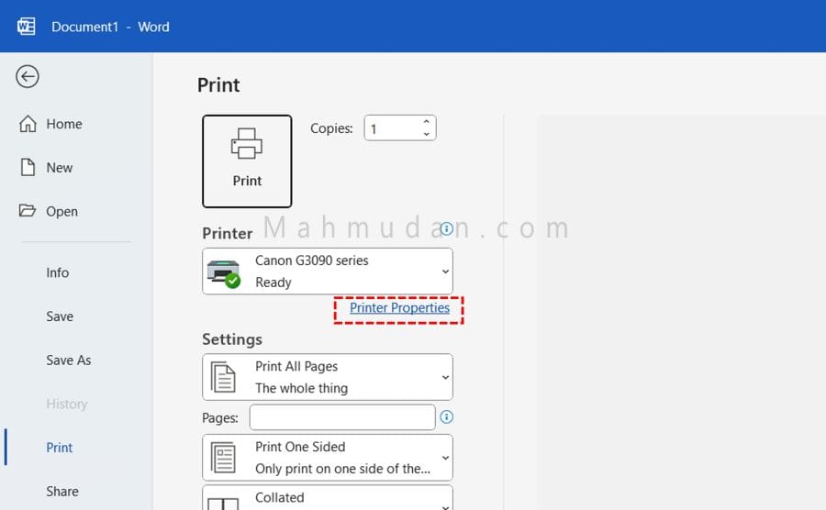The height and width of the screenshot is (510, 826).
Task: Click the info icon next to Pages field
Action: coord(446,417)
